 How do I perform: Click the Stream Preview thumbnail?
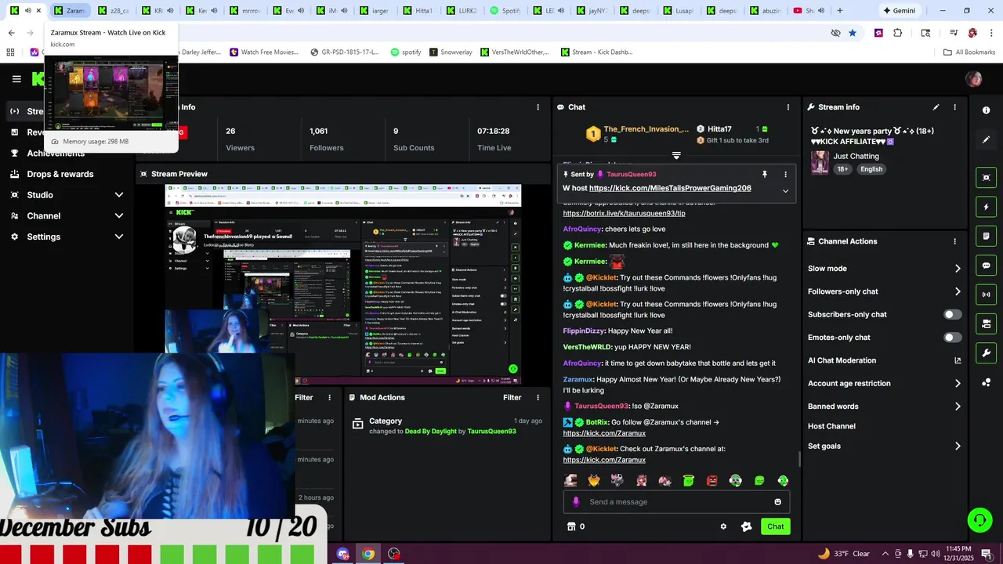point(343,284)
